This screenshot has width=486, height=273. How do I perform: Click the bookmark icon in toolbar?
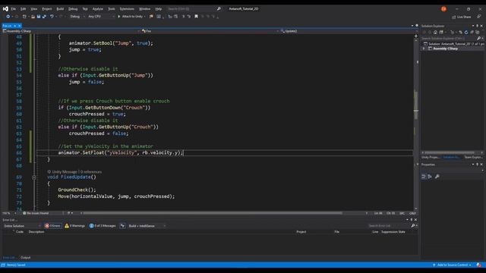pyautogui.click(x=196, y=17)
